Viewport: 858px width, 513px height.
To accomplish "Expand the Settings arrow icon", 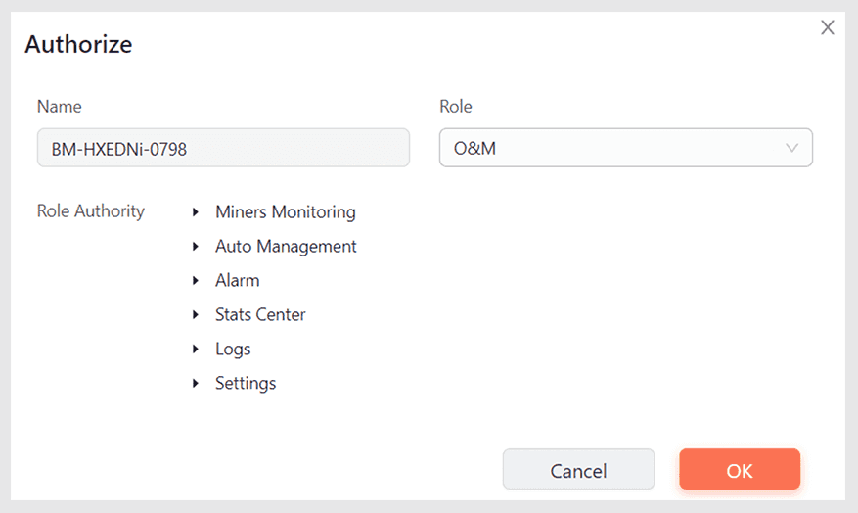I will point(196,384).
